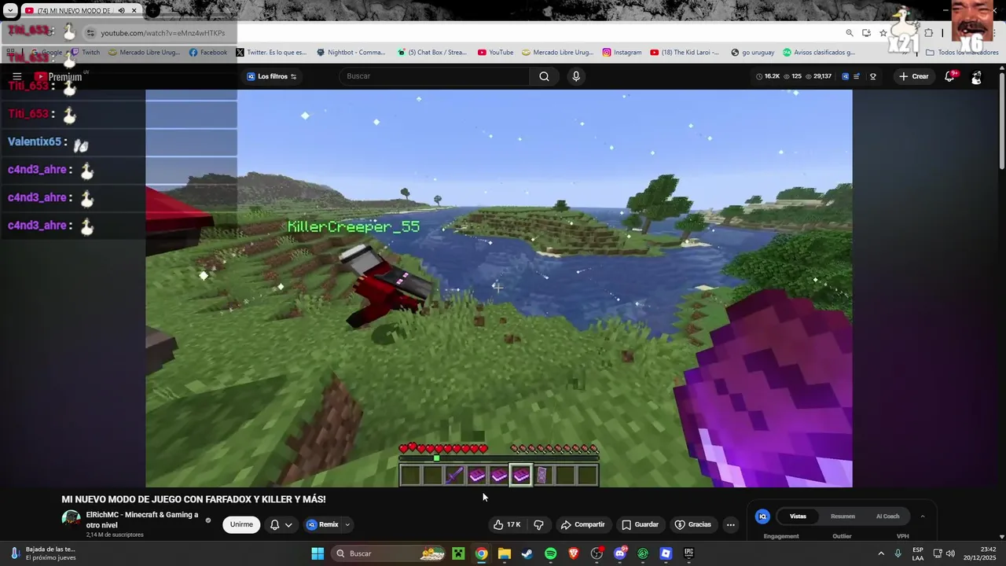Open Los filtros dropdown

[272, 76]
